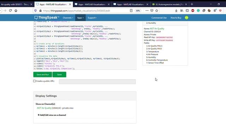The image size is (226, 127).
Task: Switch to 8.3 Autoregressive models tab
Action: [169, 4]
